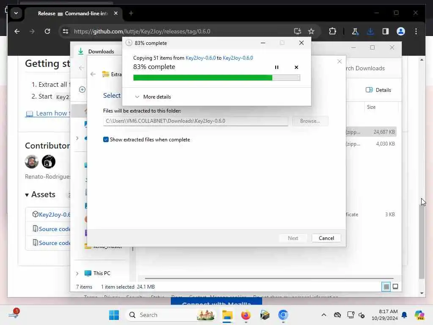This screenshot has width=433, height=325.
Task: Bookmark this page with star icon
Action: click(311, 31)
